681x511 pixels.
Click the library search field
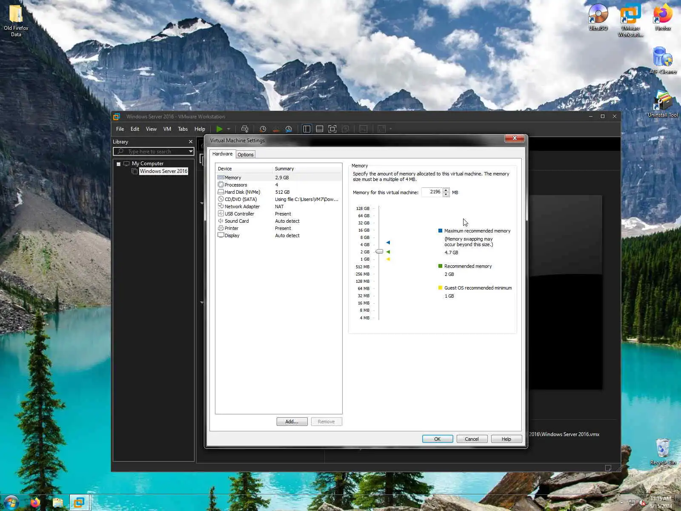click(x=153, y=152)
